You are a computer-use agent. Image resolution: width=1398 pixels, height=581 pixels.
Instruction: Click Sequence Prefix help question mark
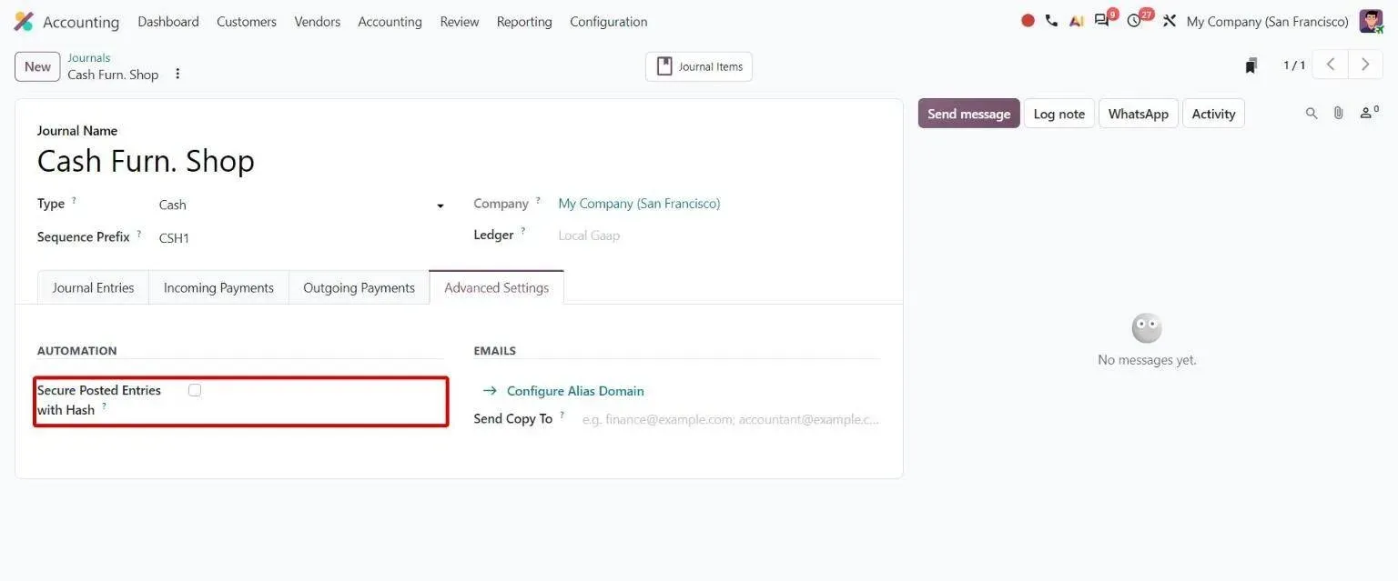(x=139, y=234)
